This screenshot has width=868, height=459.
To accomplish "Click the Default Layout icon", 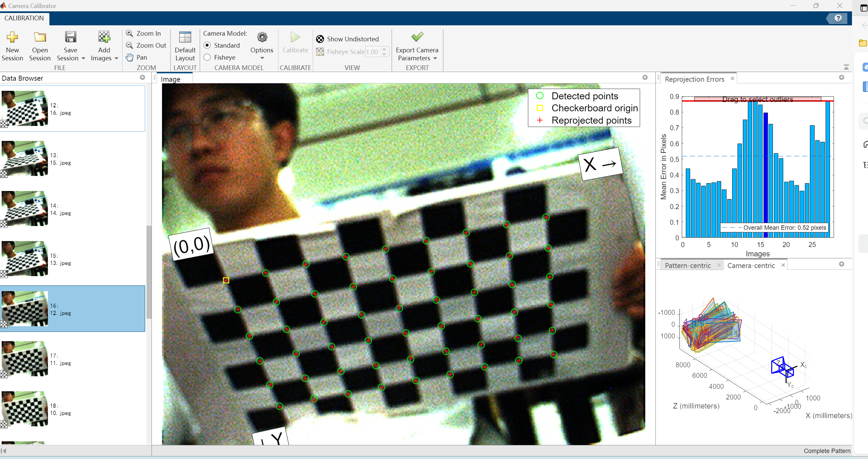I will [x=185, y=37].
